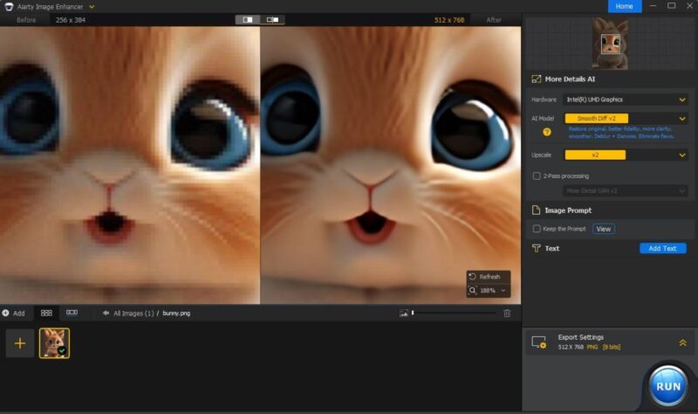The width and height of the screenshot is (698, 414).
Task: Open the Aarty Image Enhancer app menu arrow
Action: (x=92, y=7)
